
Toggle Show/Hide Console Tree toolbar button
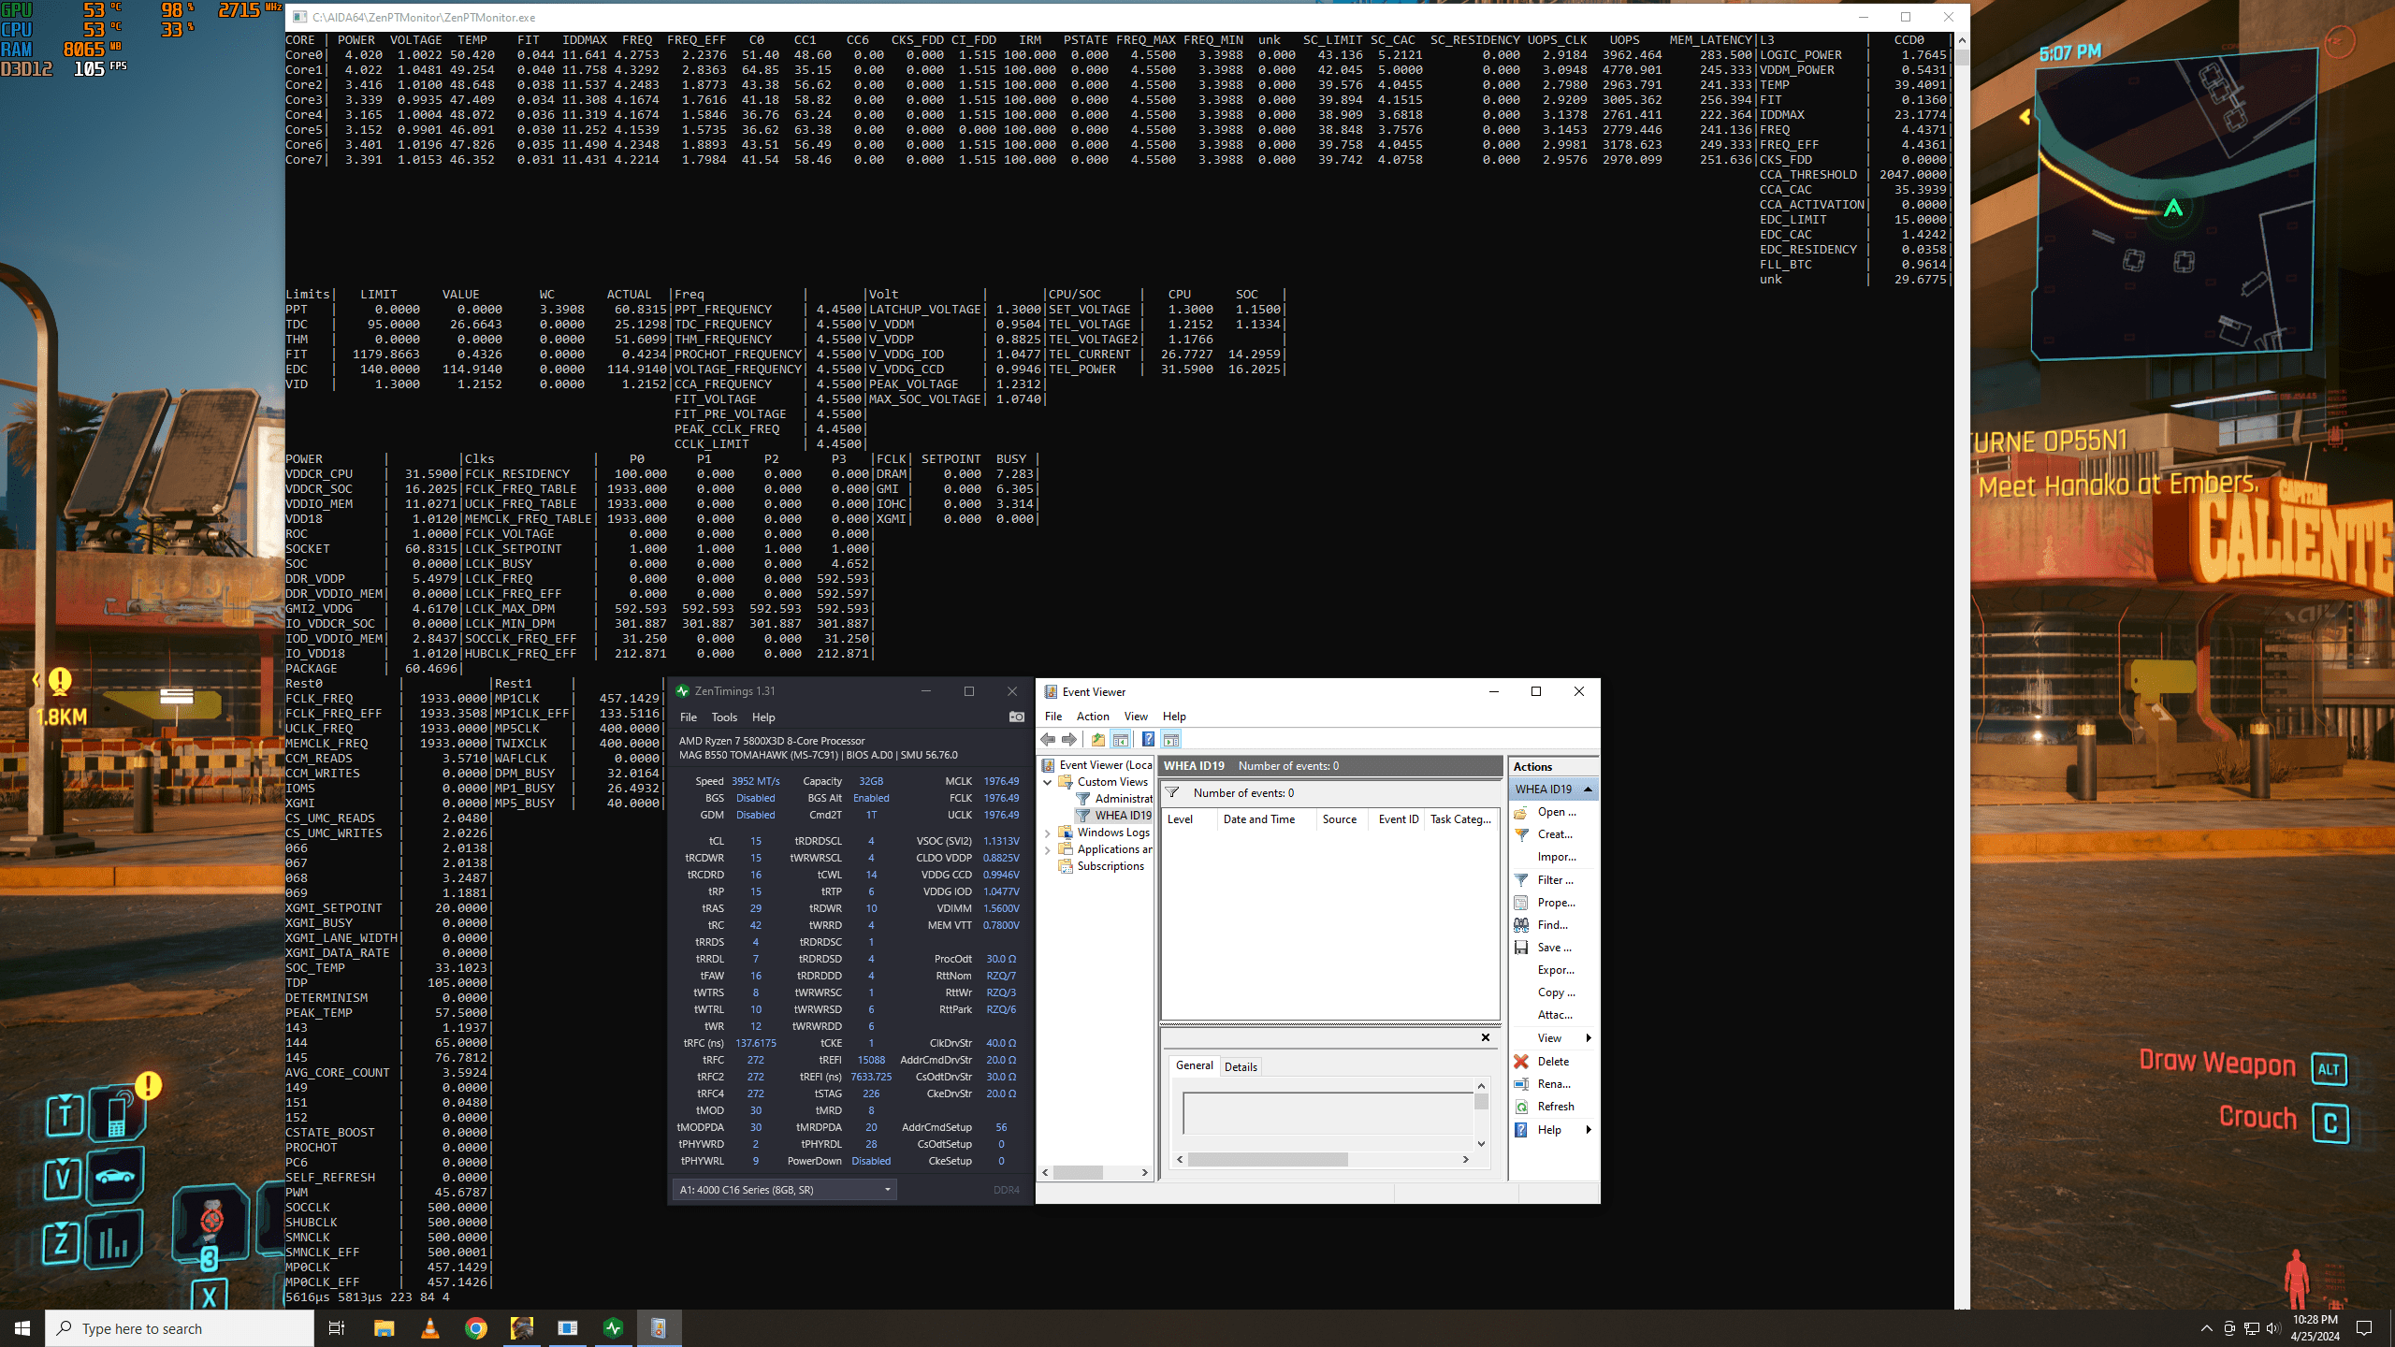pos(1121,740)
